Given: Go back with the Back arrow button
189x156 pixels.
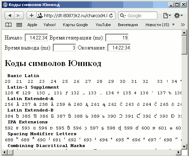Looking at the screenshot, I should tap(10, 15).
